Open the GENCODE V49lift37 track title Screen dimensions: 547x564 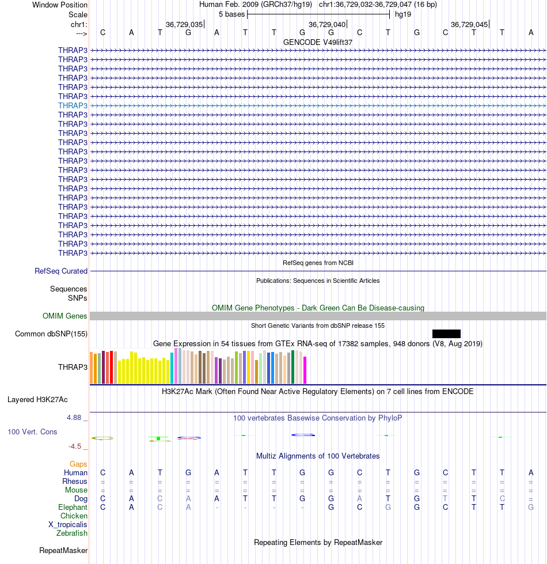click(318, 42)
